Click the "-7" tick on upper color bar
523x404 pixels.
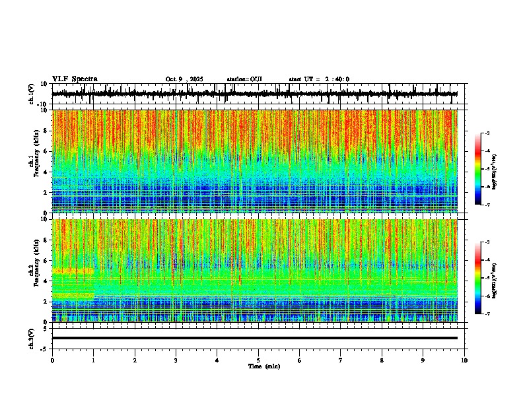(487, 205)
